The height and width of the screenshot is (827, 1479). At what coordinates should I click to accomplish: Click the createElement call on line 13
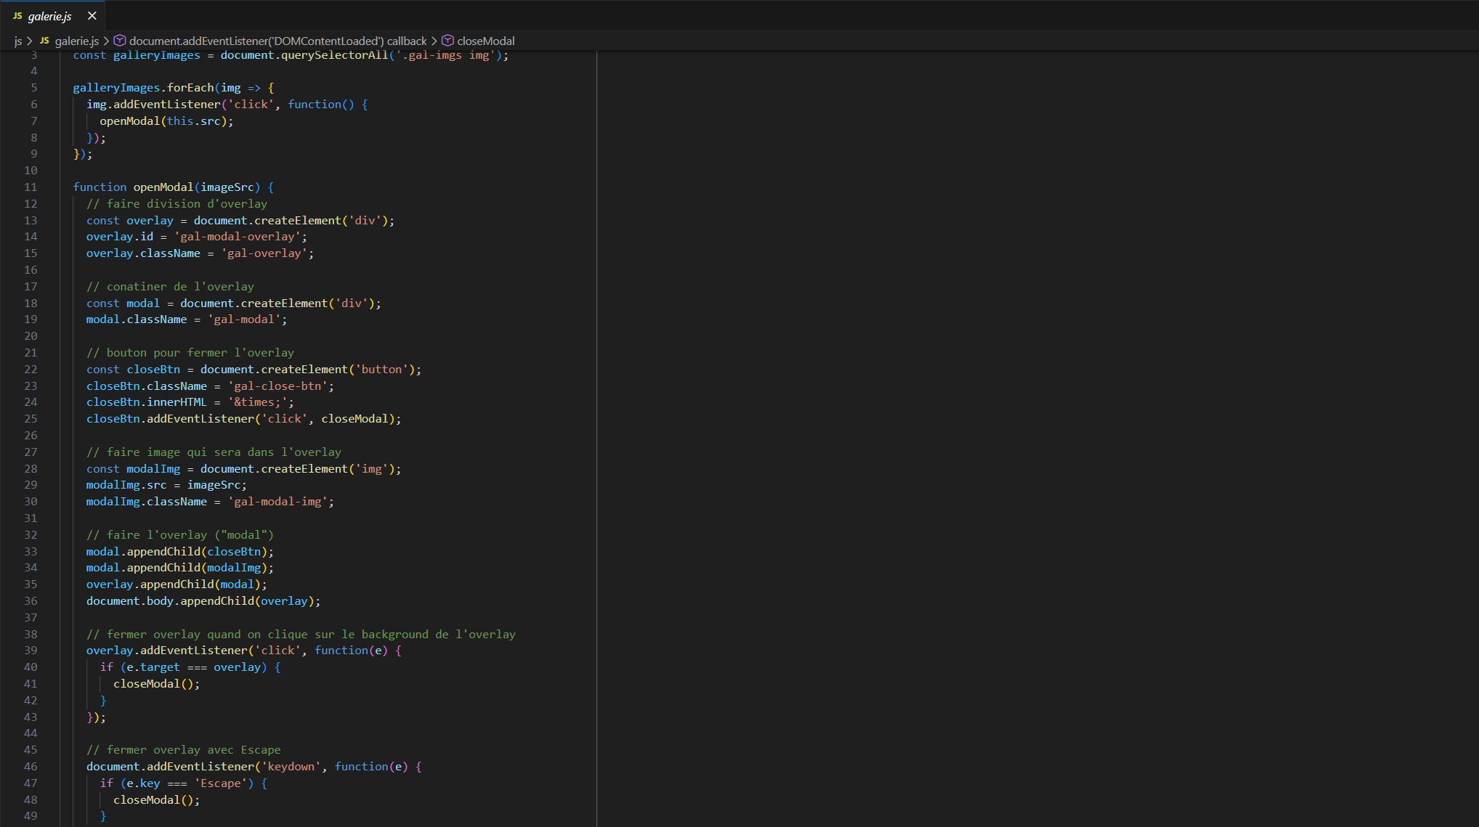click(x=297, y=221)
